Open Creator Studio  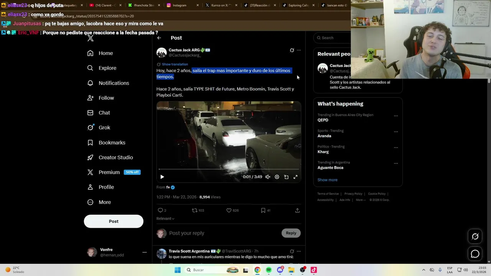pyautogui.click(x=110, y=158)
